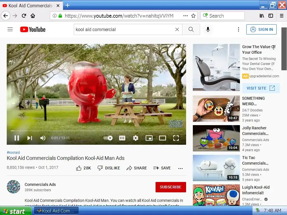Open more actions menu beside SAVE
287x215 pixels.
tap(180, 168)
